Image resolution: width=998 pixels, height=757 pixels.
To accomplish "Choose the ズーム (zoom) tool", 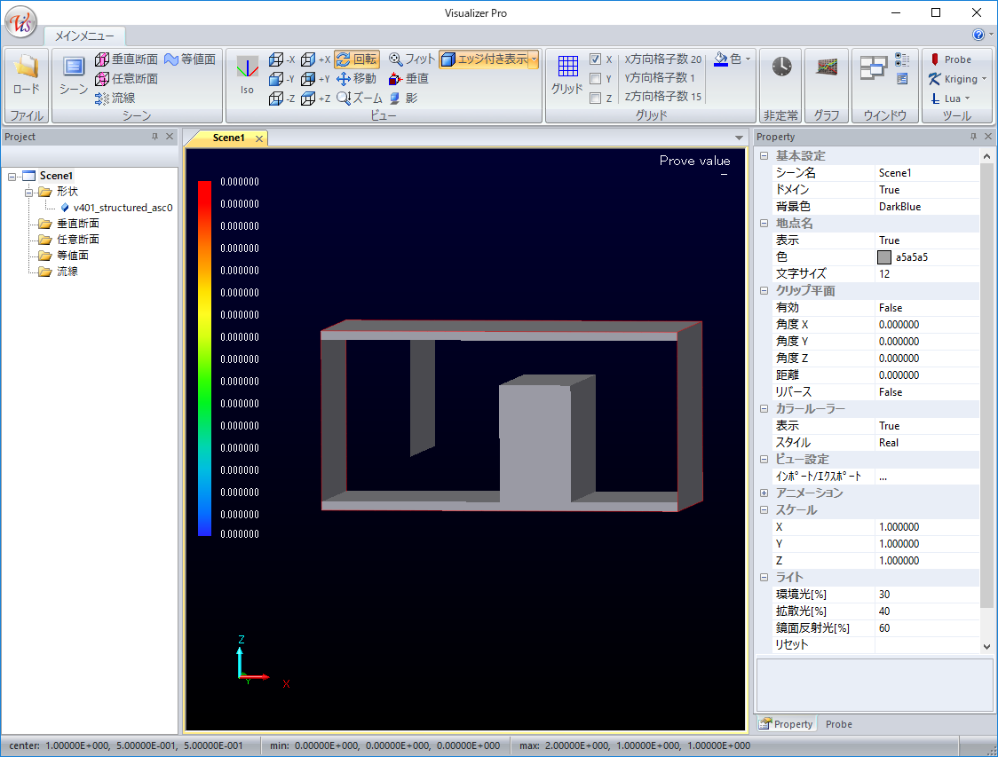I will coord(360,98).
